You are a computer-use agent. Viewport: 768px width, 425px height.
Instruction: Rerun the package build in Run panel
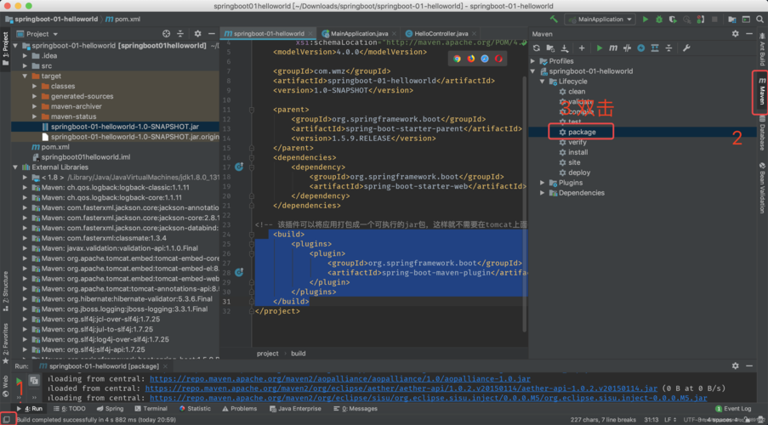point(19,381)
